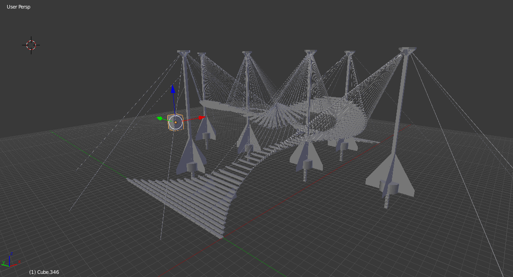This screenshot has width=513, height=277.
Task: Select the top cap of leftmost front pole
Action: [x=183, y=53]
